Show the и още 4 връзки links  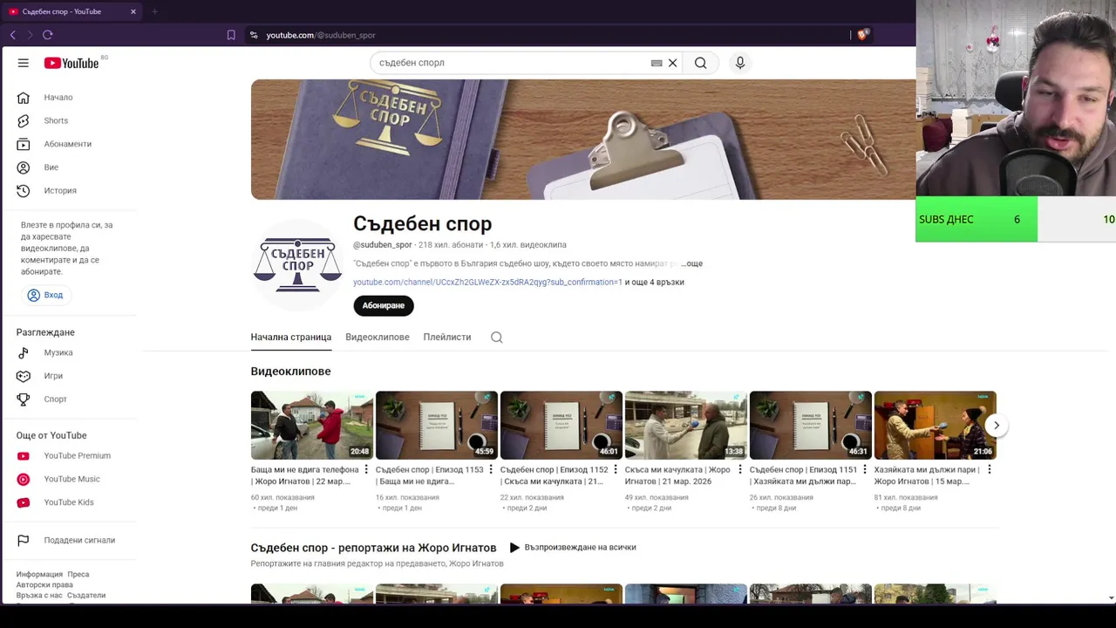655,283
